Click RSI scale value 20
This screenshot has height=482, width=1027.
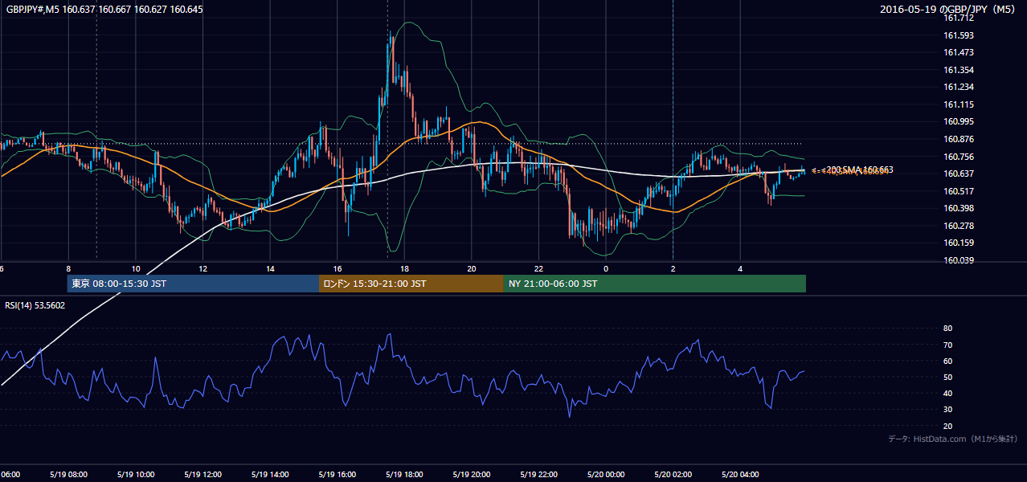(948, 426)
